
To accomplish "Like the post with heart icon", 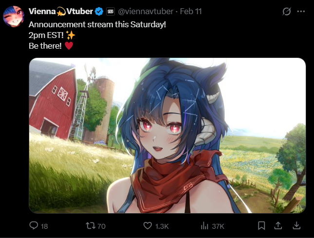I will (148, 226).
